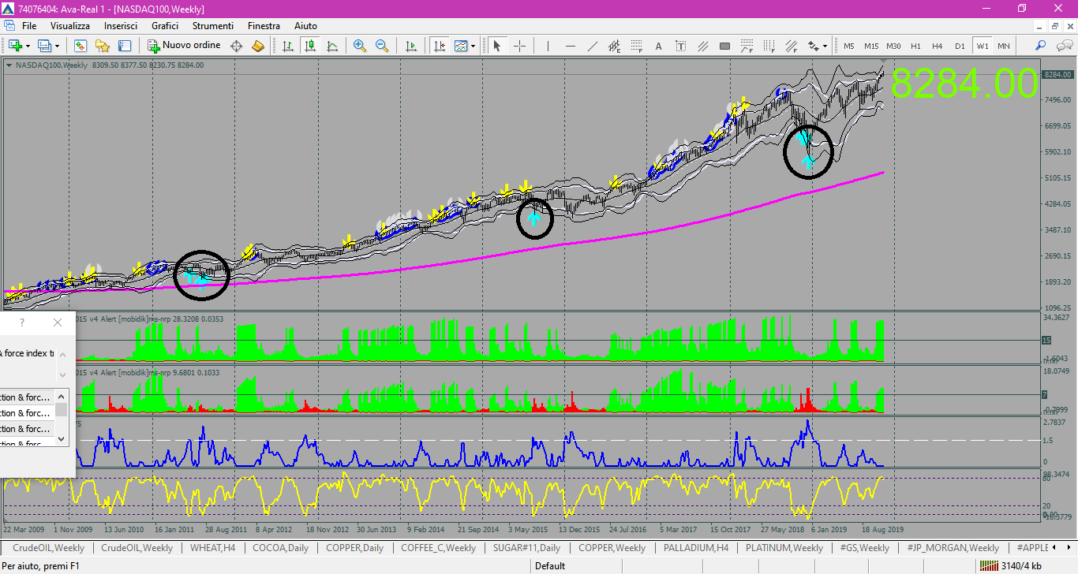
Task: Select MN monthly timeframe button
Action: (1004, 46)
